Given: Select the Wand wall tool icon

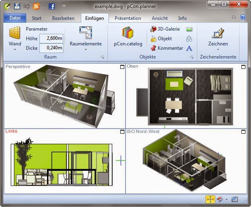Looking at the screenshot, I should click(x=15, y=33).
